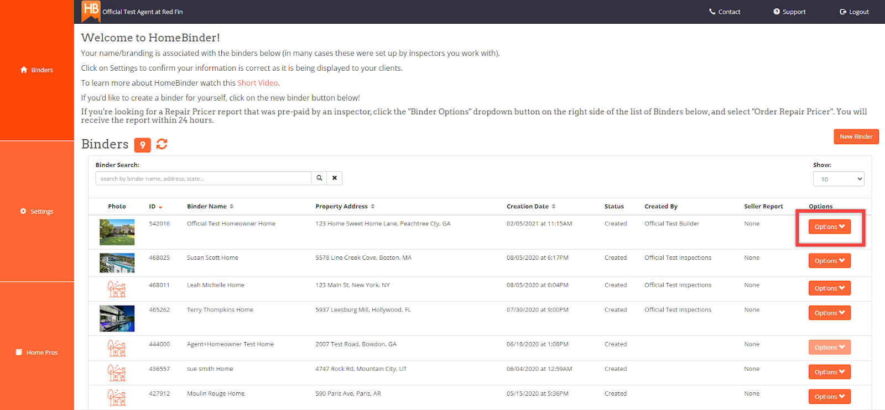
Task: Sort by ID column
Action: click(155, 207)
